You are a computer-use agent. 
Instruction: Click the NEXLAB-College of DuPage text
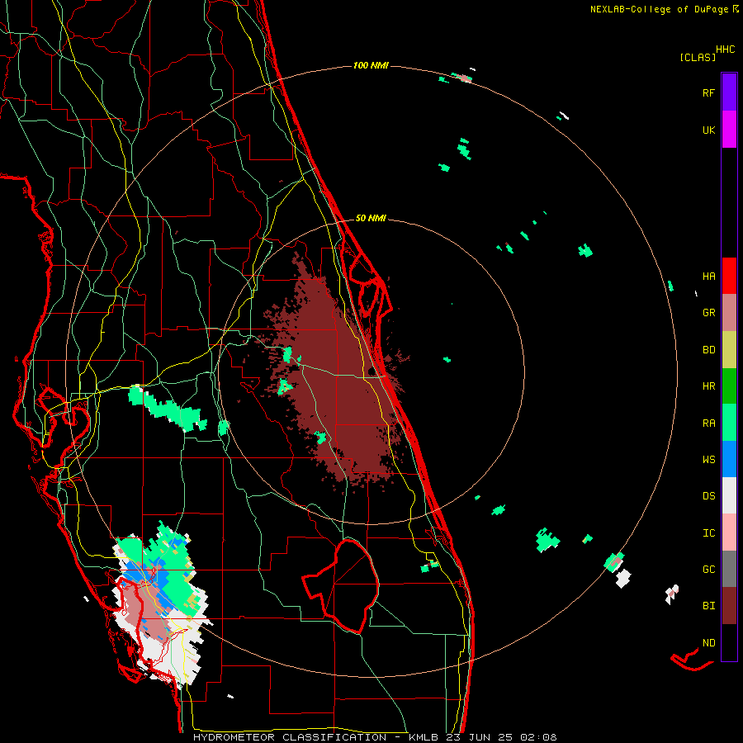pyautogui.click(x=659, y=9)
